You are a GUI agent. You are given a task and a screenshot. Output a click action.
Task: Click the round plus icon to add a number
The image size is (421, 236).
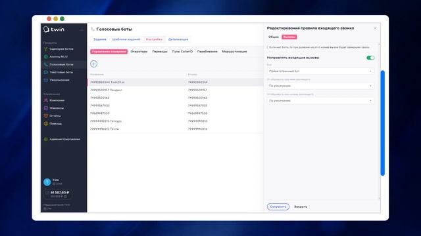coord(93,64)
